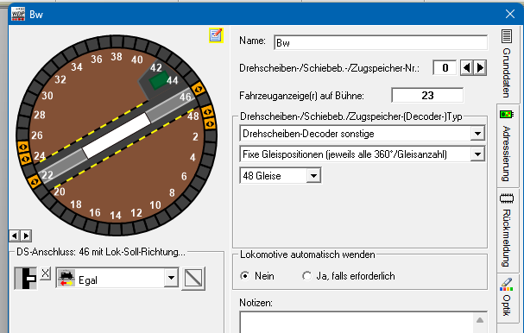Click track number 42 on the turntable

click(x=156, y=68)
